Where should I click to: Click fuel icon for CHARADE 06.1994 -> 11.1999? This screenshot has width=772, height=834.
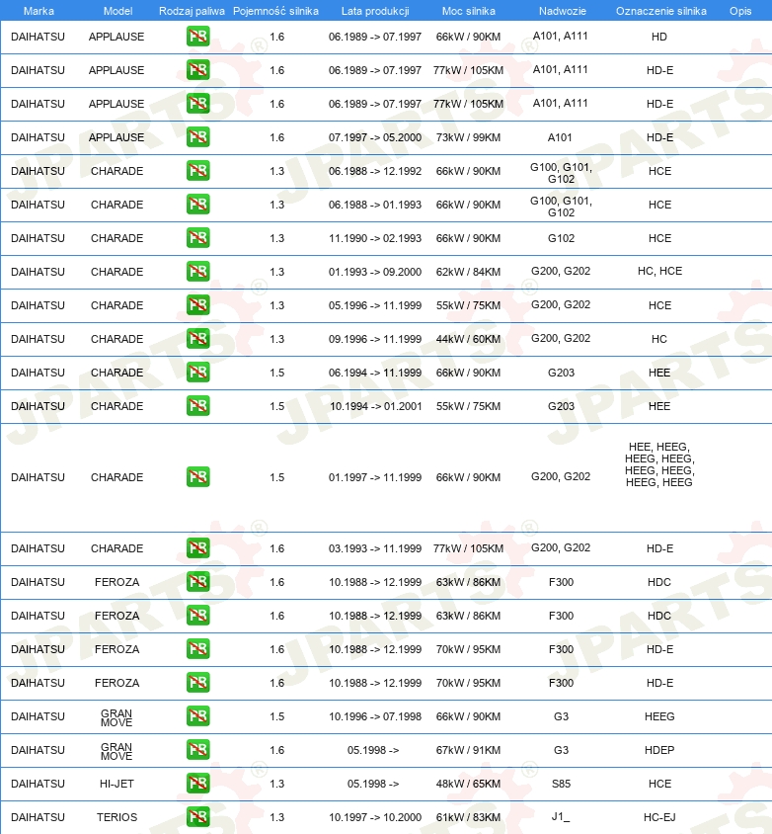(198, 372)
